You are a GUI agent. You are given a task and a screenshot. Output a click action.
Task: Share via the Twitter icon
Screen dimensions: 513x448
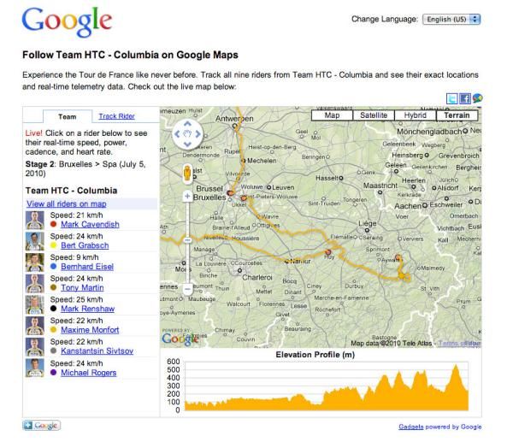click(451, 98)
